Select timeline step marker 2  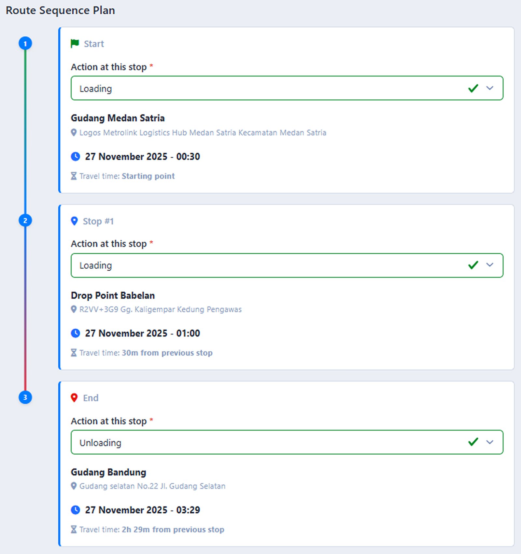pos(25,220)
